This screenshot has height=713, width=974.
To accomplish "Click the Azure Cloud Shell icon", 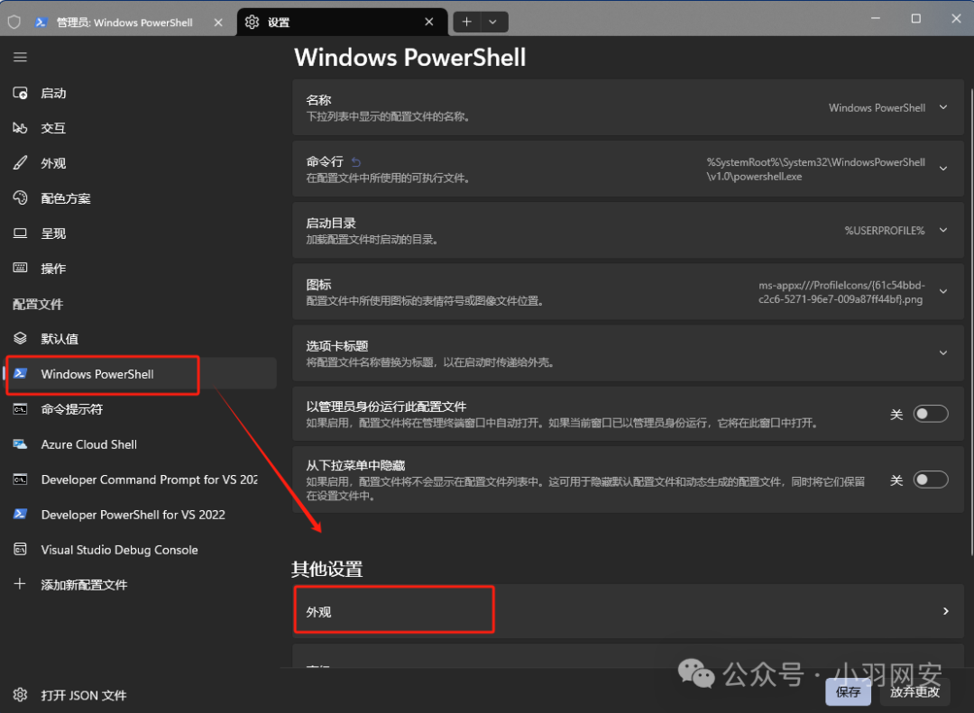I will coord(20,444).
